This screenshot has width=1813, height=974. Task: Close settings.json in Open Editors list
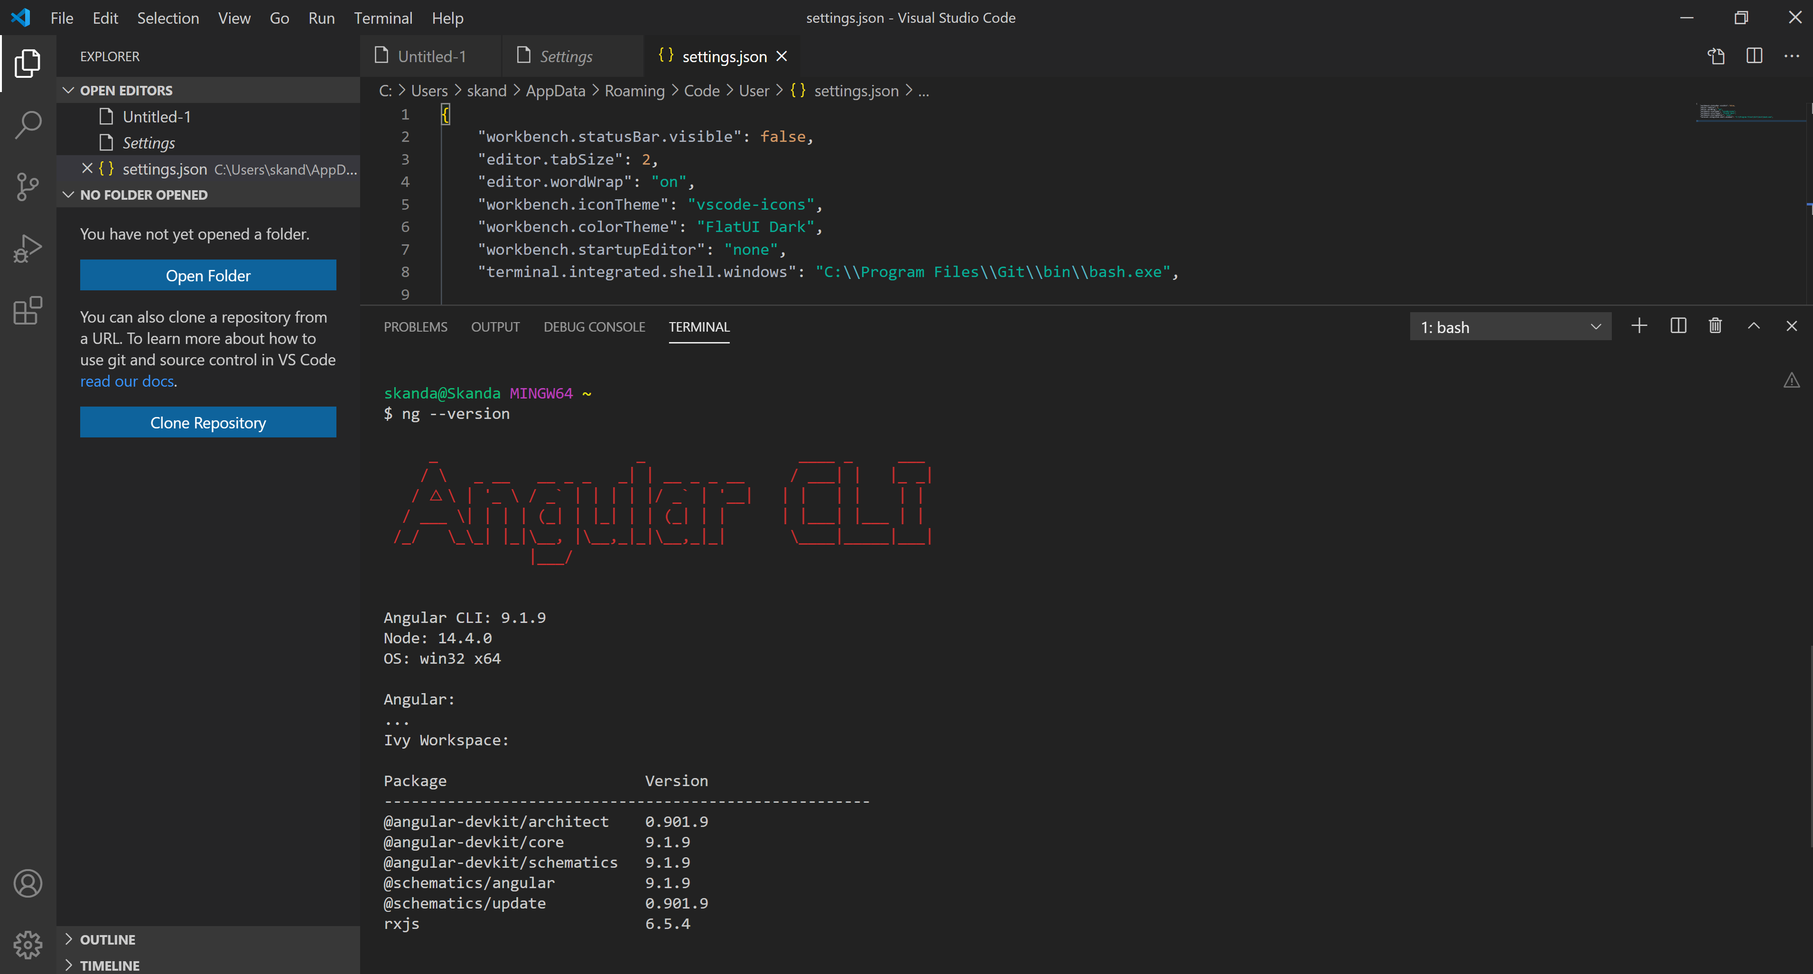(87, 168)
